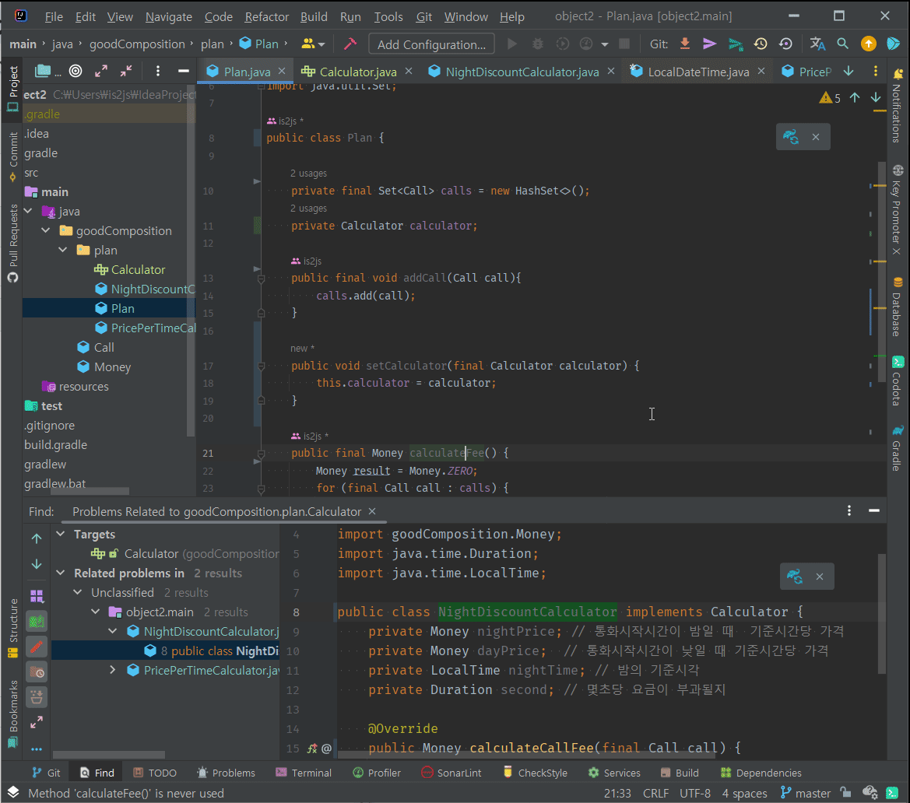Collapse the goodComposition folder in project tree

[x=45, y=231]
